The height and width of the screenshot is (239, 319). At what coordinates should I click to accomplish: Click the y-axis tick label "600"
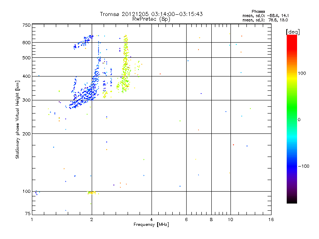[26, 43]
